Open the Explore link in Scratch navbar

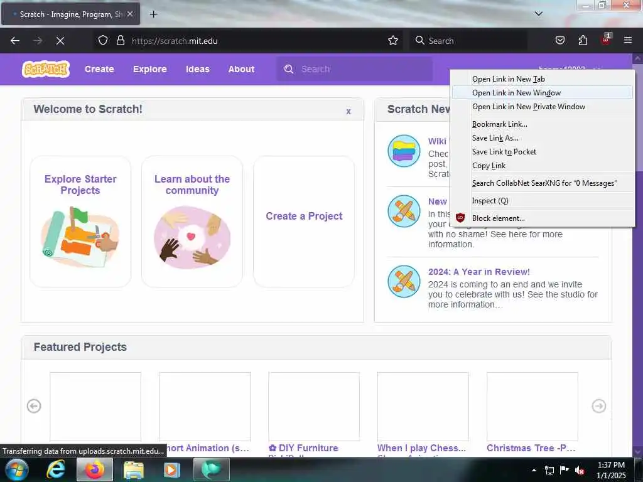point(149,69)
